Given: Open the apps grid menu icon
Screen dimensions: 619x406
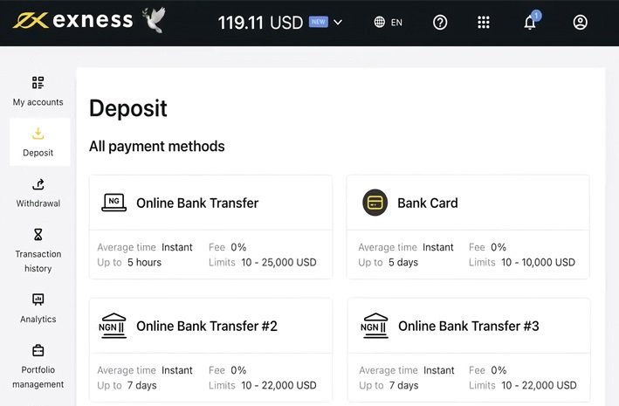Looking at the screenshot, I should (484, 23).
